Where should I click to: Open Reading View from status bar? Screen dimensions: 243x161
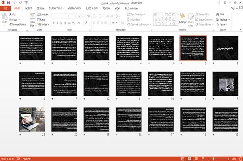(196, 159)
